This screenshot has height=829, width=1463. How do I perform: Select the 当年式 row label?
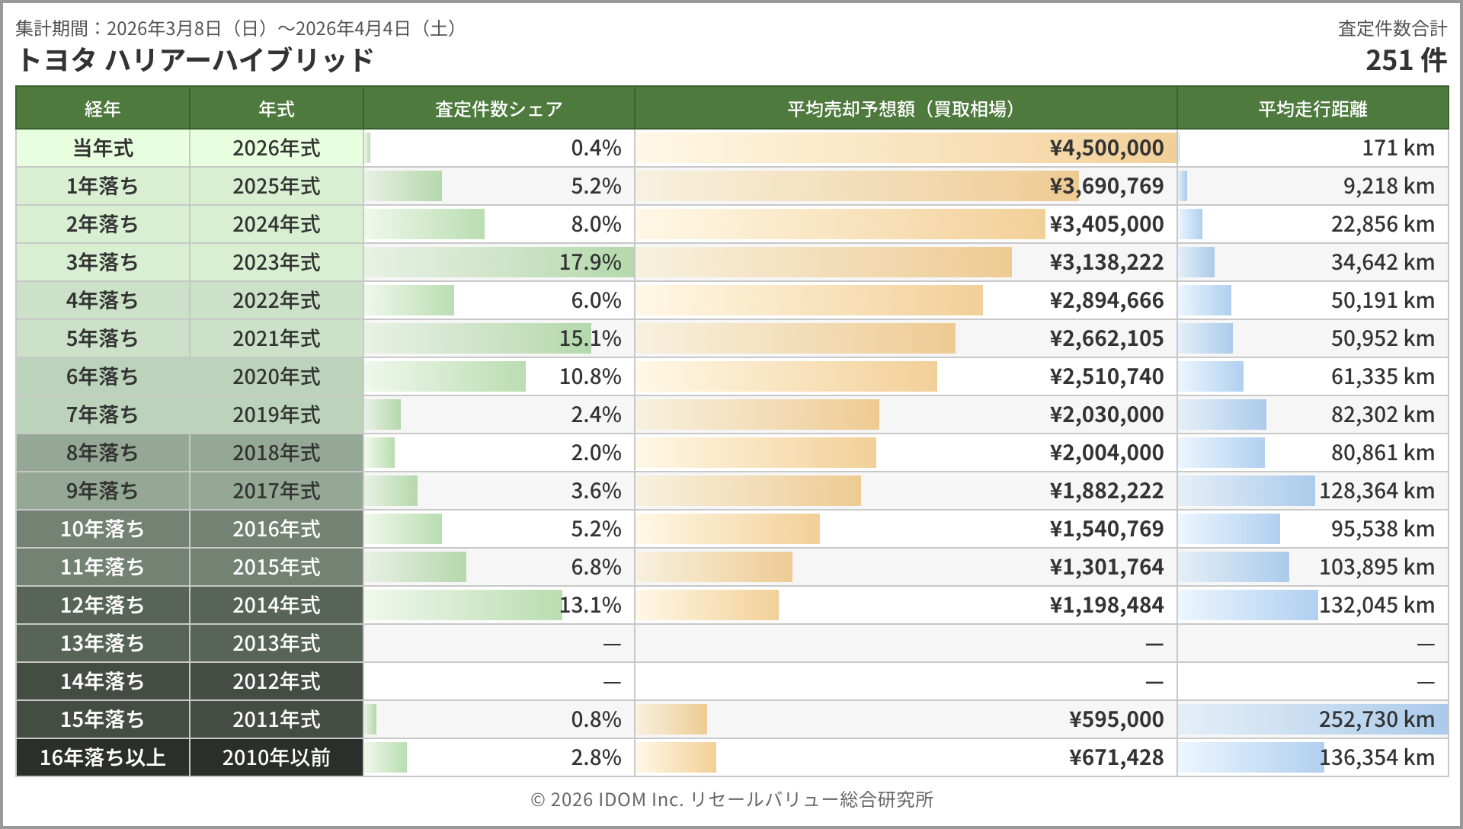pos(103,148)
